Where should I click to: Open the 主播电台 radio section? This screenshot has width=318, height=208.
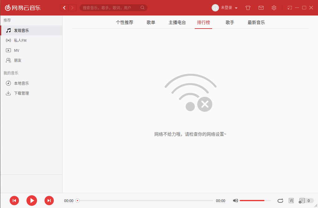pyautogui.click(x=177, y=22)
